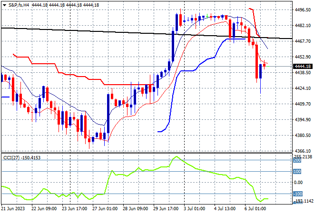The height and width of the screenshot is (214, 314).
Task: Click the 4366.10 price on the scale
Action: coord(303,151)
